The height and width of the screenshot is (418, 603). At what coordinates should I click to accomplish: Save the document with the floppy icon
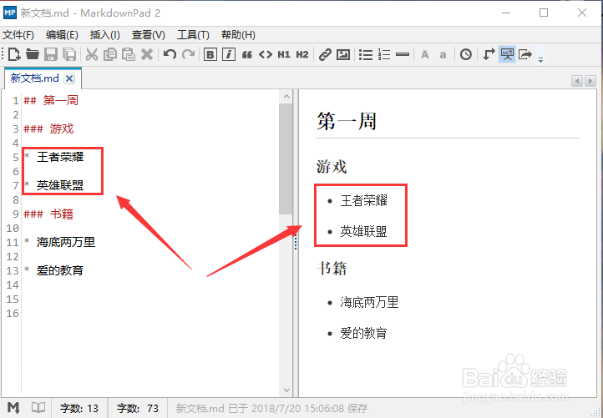pyautogui.click(x=51, y=54)
